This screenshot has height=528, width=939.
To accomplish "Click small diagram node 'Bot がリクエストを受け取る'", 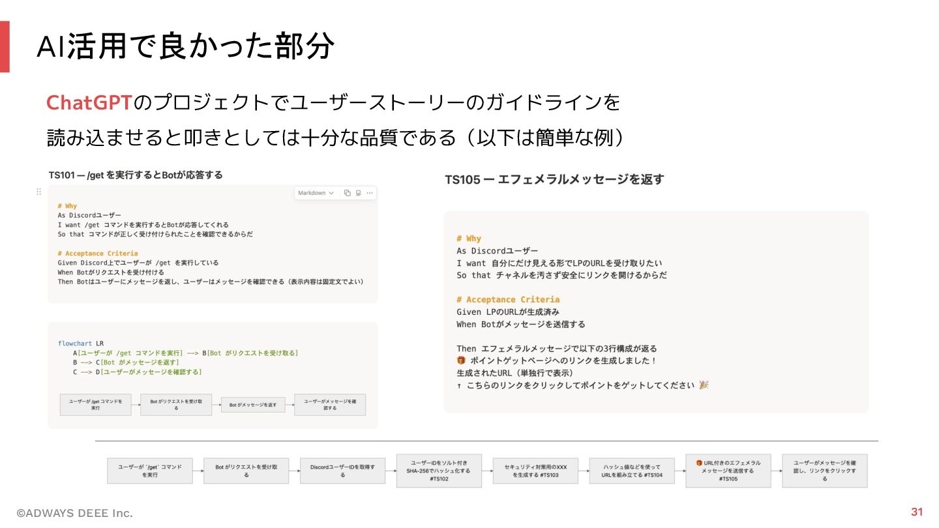I will tap(176, 405).
